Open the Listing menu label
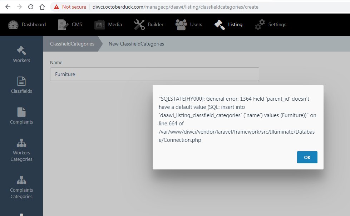This screenshot has height=216, width=350. (x=235, y=25)
